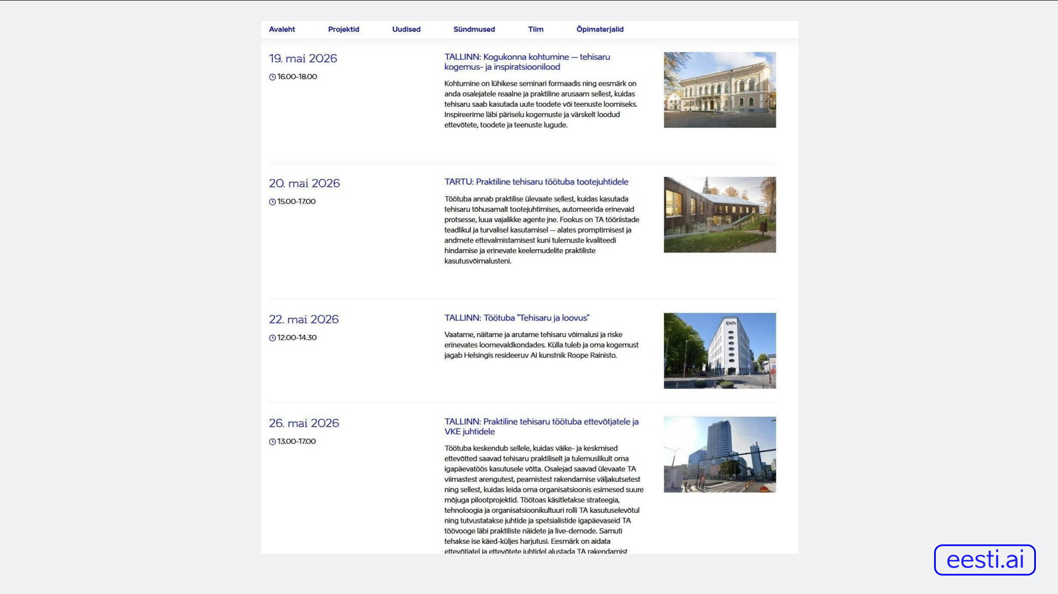
Task: Click the skyscraper photo for 26. mai event
Action: (x=720, y=455)
